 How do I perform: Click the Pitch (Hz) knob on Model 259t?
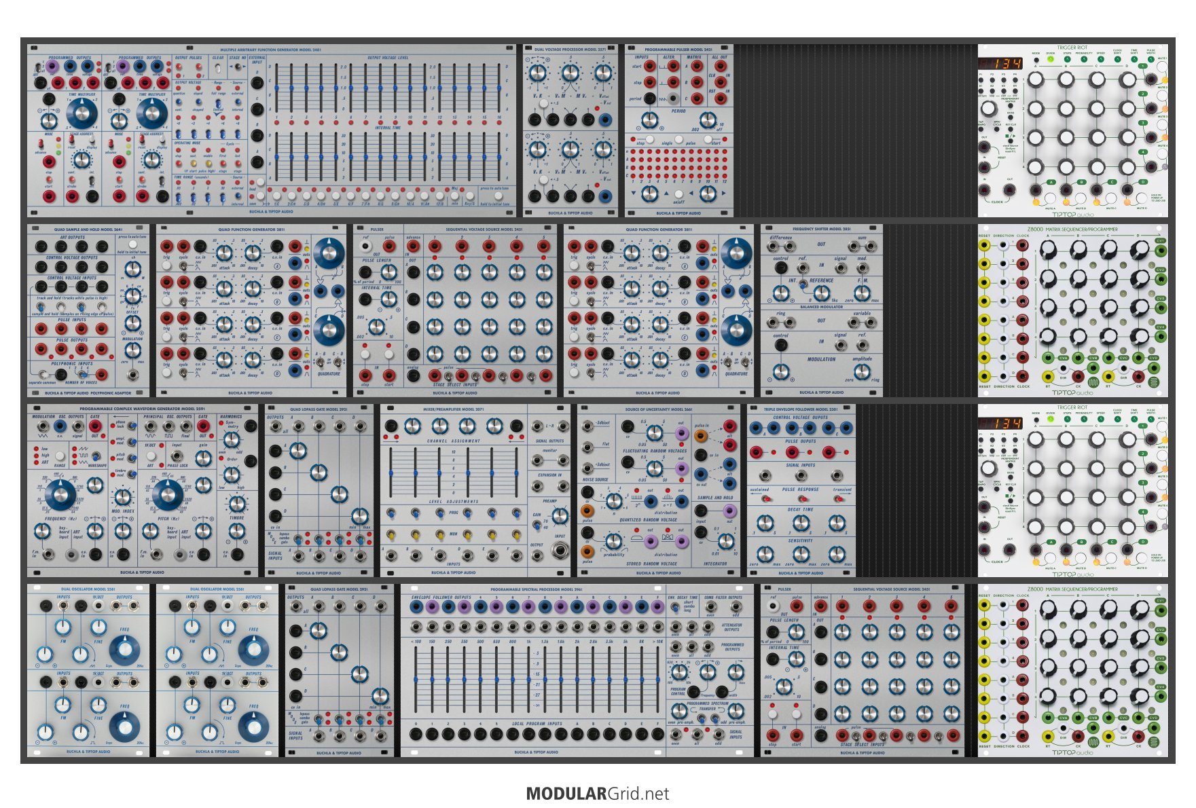click(x=167, y=495)
